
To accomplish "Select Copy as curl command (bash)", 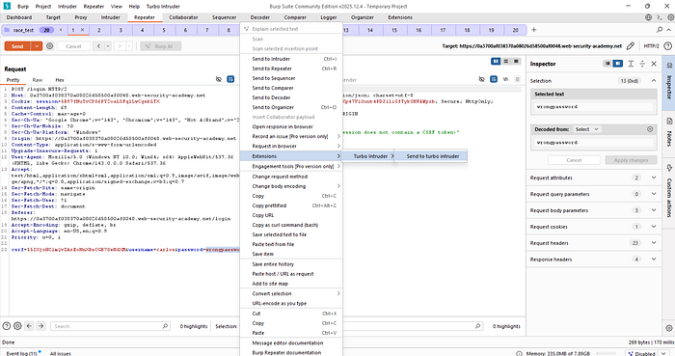I will [x=291, y=225].
